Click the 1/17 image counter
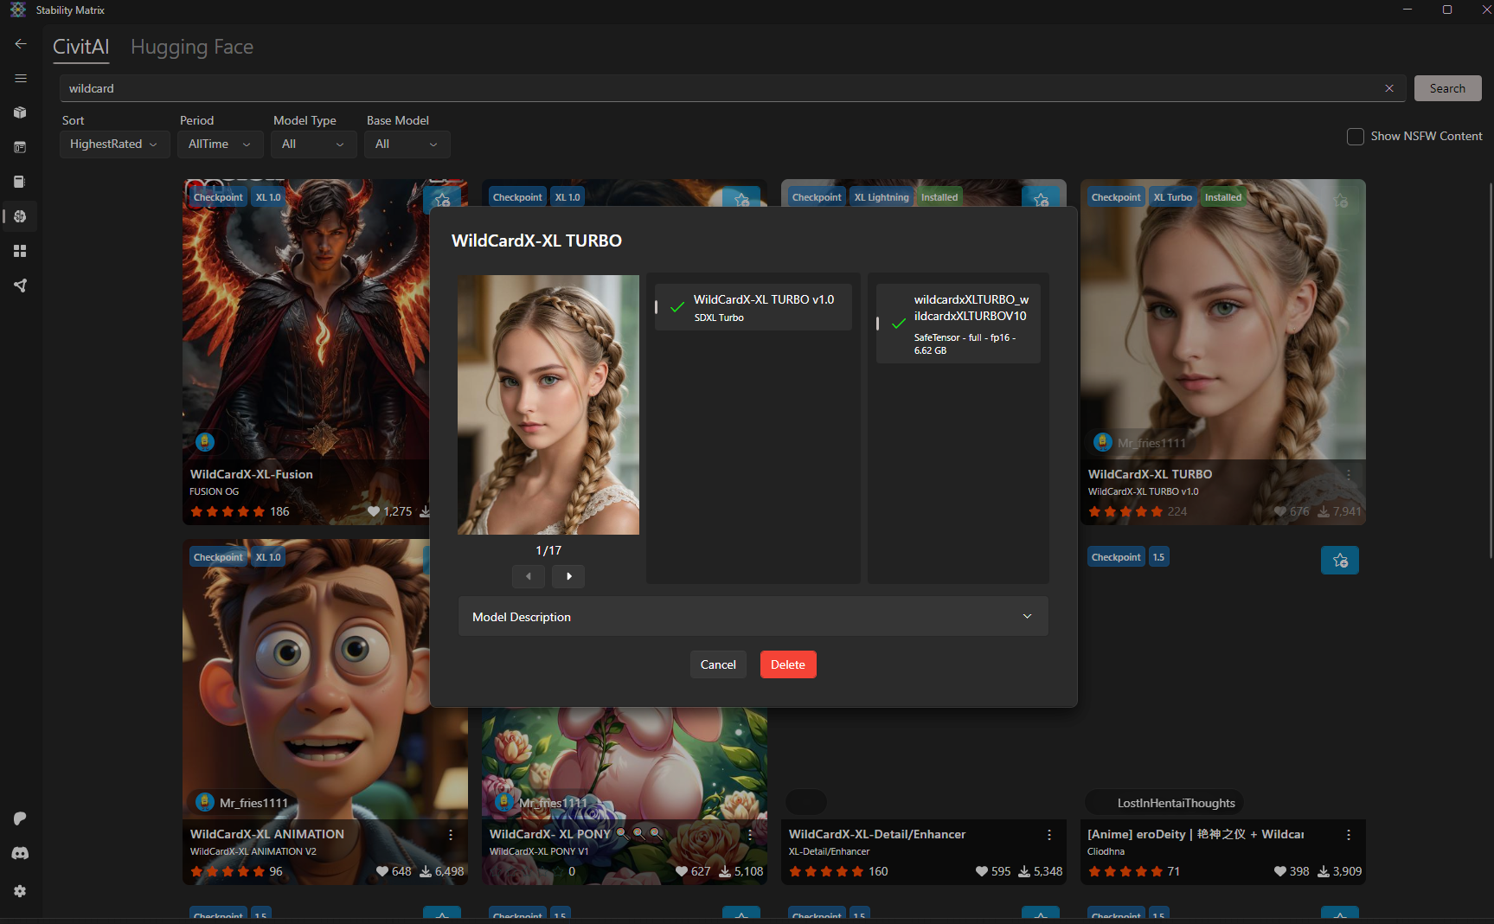This screenshot has height=924, width=1494. [x=548, y=550]
